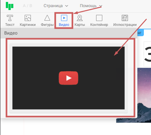Open the A / B menu item
Screen dimensions: 151x135
28,6
